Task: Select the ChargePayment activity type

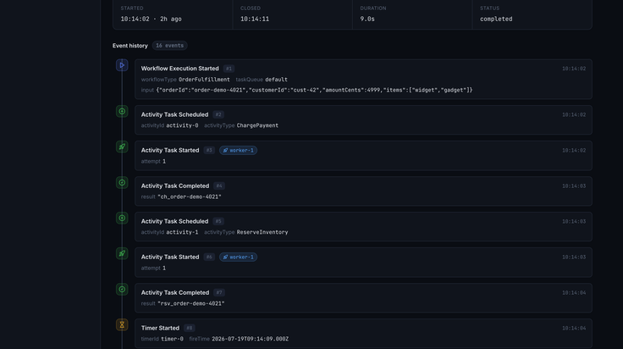Action: [x=257, y=125]
